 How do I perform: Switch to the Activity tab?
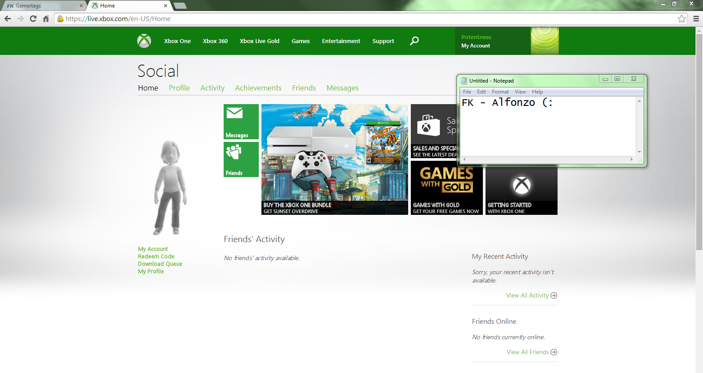[212, 88]
